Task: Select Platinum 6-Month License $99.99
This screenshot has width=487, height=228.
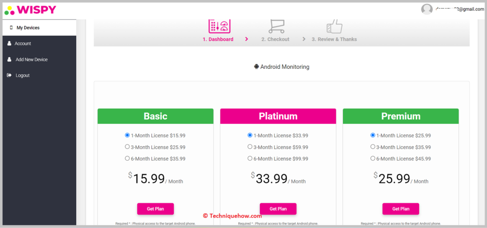Action: [250, 158]
